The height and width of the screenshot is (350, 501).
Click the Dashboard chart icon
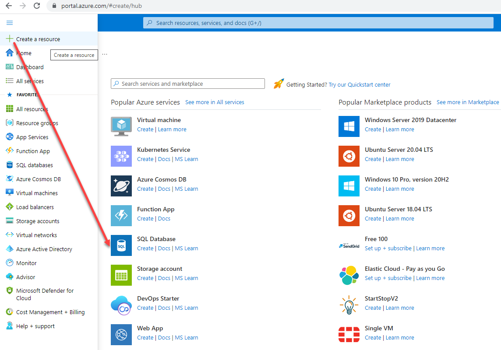click(x=10, y=66)
